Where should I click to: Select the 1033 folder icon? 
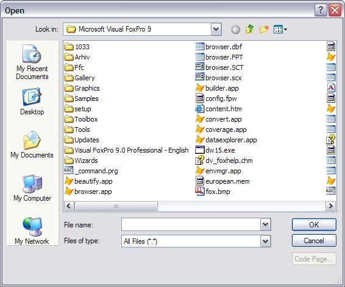click(x=69, y=47)
